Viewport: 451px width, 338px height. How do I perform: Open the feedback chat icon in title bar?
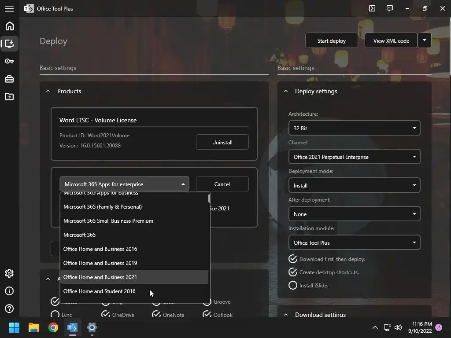point(390,8)
